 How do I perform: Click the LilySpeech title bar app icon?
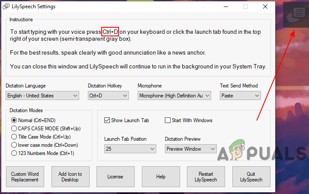6,6
